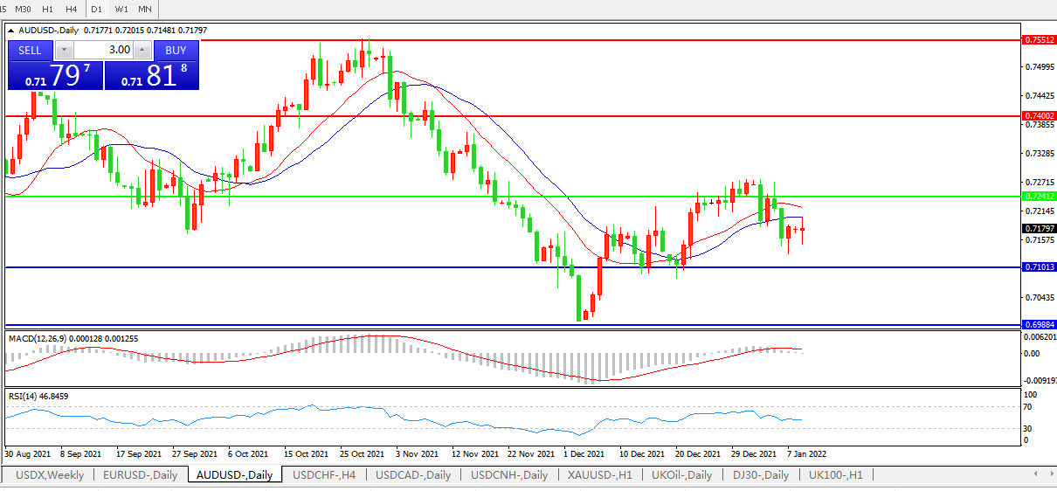Click the red 0.75512 price level label
This screenshot has height=491, width=1057.
[1039, 40]
